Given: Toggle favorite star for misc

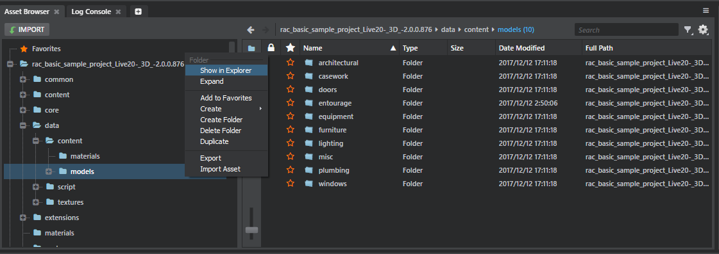Looking at the screenshot, I should point(290,157).
